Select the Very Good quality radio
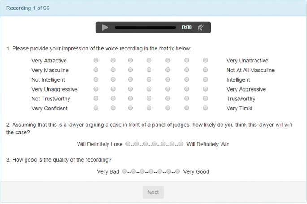The height and width of the screenshot is (204, 307). pyautogui.click(x=177, y=171)
